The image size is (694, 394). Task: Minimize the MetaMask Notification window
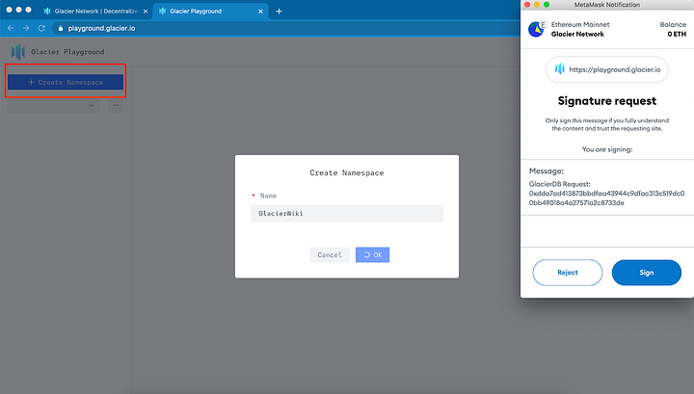(537, 5)
